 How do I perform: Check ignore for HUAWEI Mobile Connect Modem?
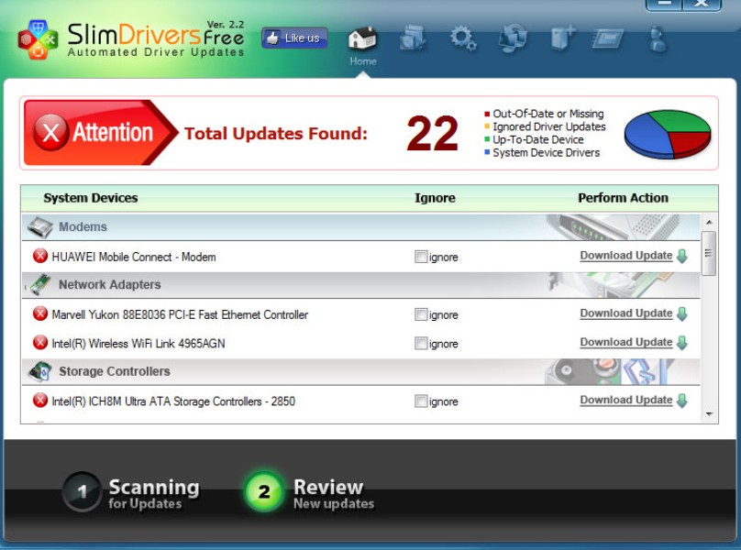(x=421, y=257)
